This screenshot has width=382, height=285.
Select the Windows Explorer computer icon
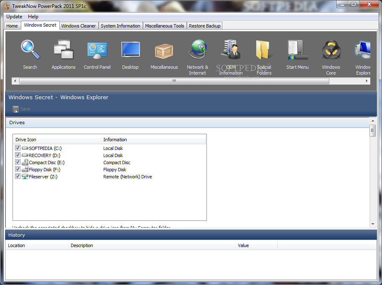(x=363, y=50)
